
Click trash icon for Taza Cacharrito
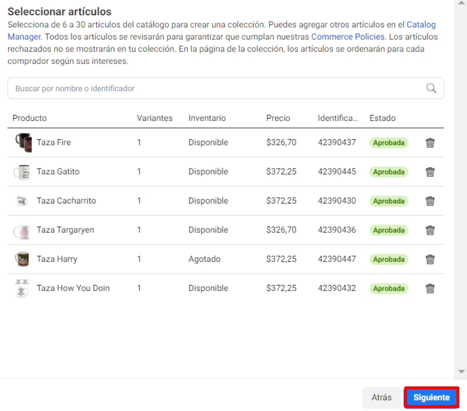coord(430,201)
